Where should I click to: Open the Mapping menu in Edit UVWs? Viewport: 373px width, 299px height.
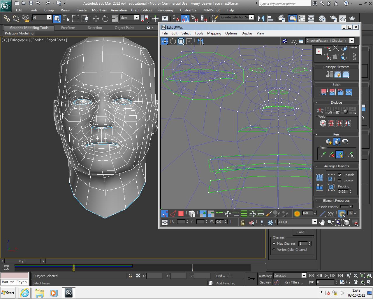pyautogui.click(x=214, y=33)
